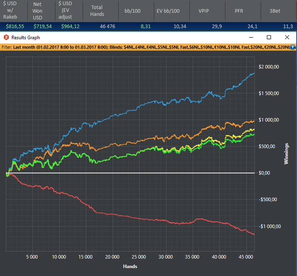The height and width of the screenshot is (276, 297).
Task: Click the 5 000 hands axis label
Action: pos(32,257)
